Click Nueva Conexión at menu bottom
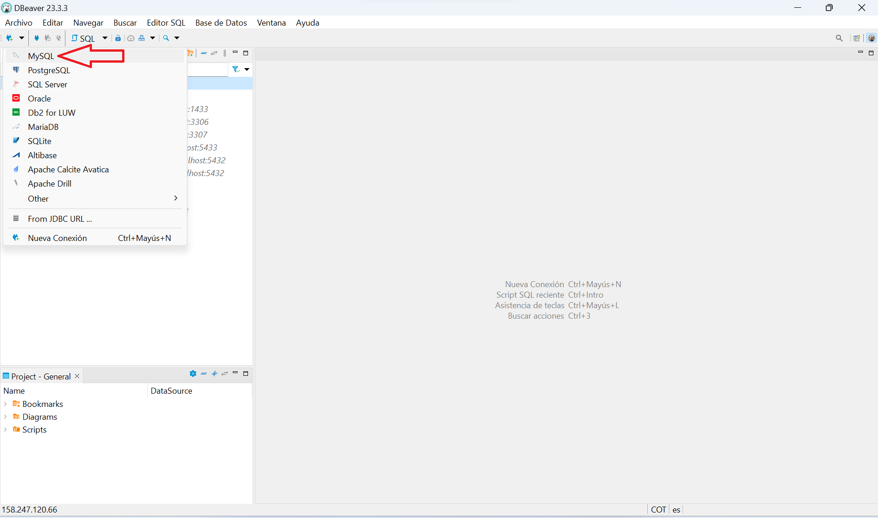Viewport: 878px width, 518px height. [94, 238]
